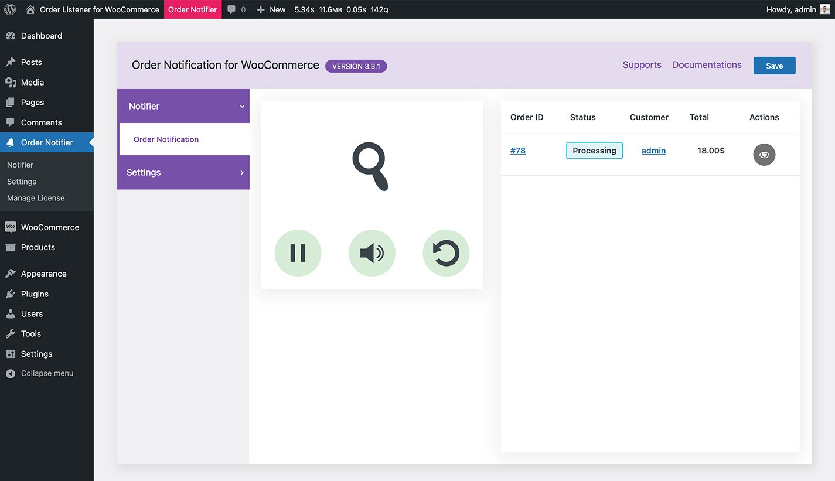Click the plus New icon in admin bar
The height and width of the screenshot is (481, 835).
pyautogui.click(x=261, y=9)
